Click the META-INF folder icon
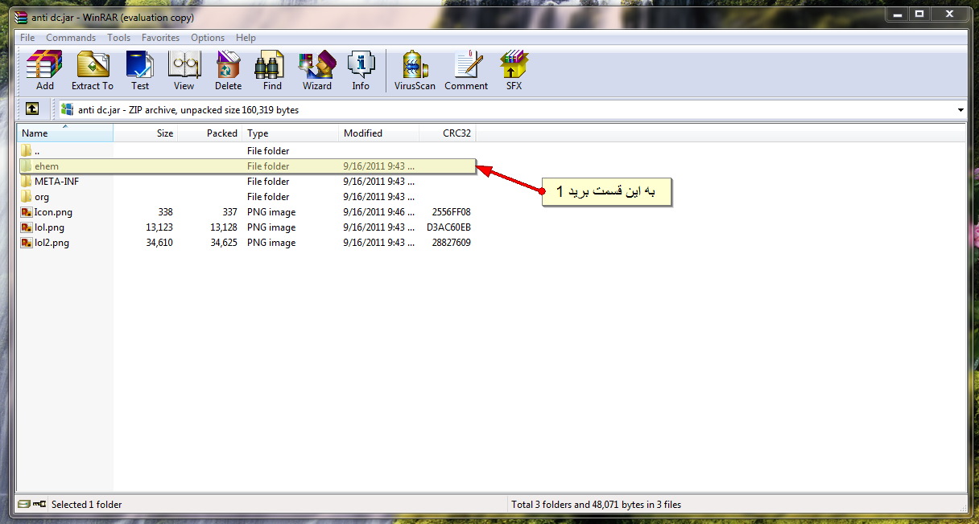This screenshot has height=524, width=979. [x=27, y=182]
